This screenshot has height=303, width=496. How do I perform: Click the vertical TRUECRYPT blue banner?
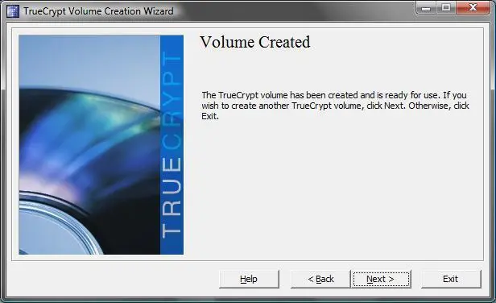pyautogui.click(x=172, y=145)
